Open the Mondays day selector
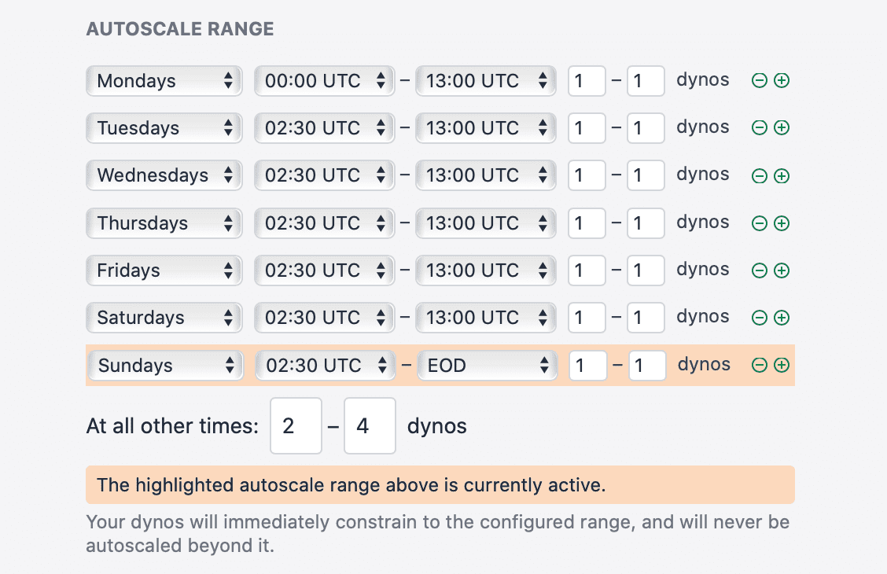 [x=164, y=79]
